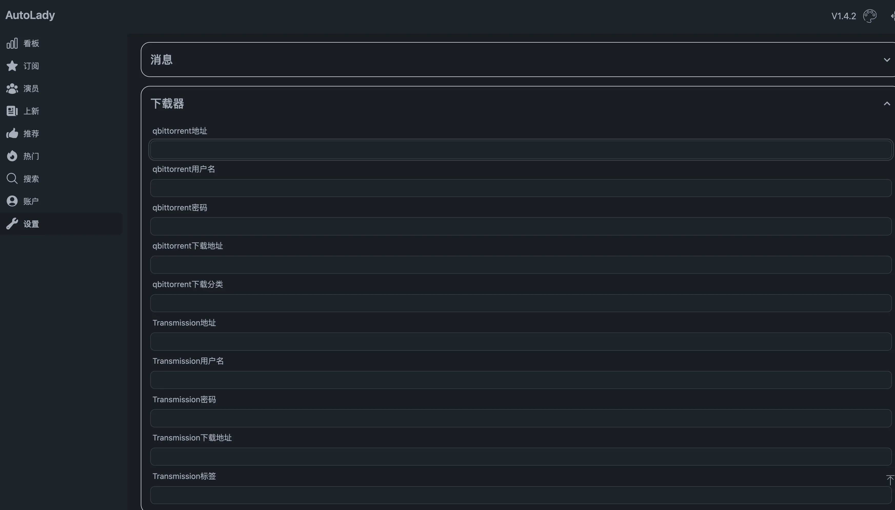895x510 pixels.
Task: Expand the 消息 section chevron
Action: [887, 60]
